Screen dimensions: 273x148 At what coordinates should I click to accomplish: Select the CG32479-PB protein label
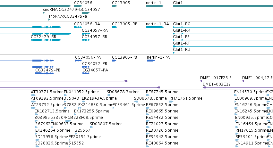[48, 70]
